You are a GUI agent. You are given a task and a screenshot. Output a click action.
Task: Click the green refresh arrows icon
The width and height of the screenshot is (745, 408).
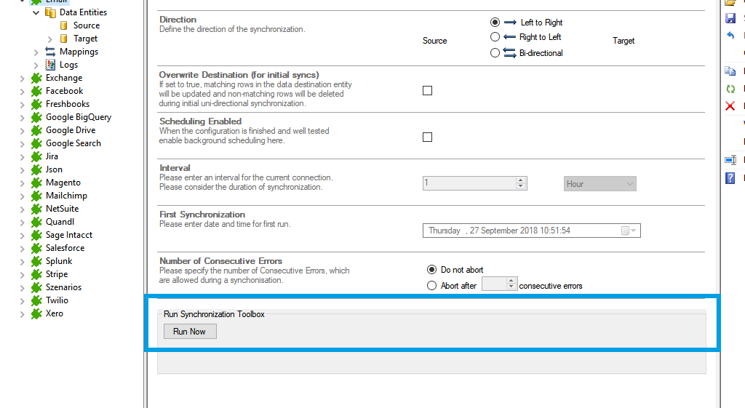click(730, 89)
